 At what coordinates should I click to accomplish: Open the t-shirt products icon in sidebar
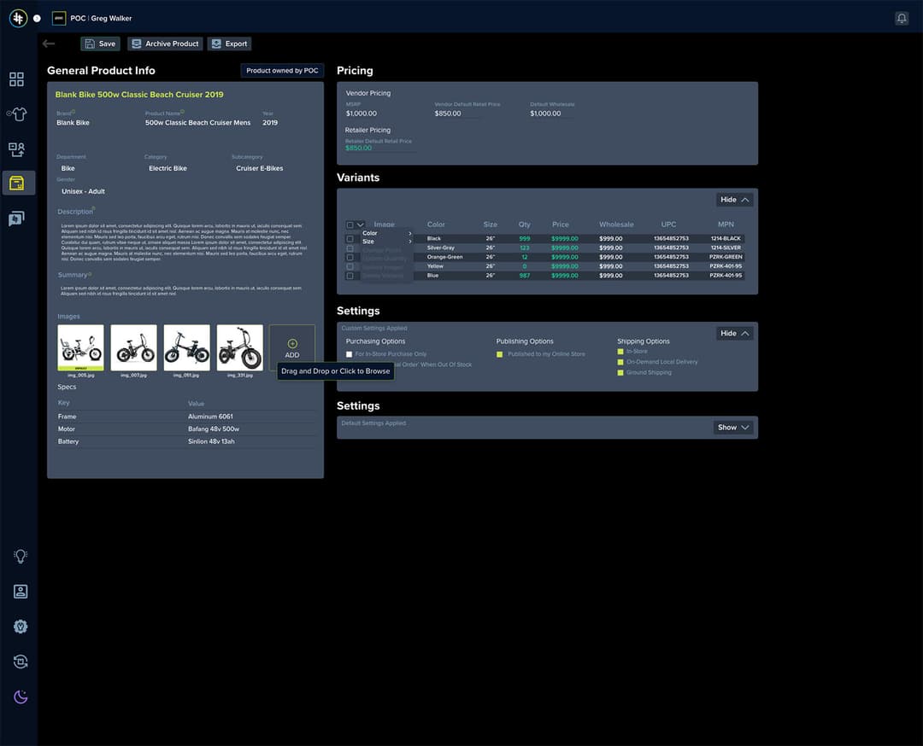point(17,114)
